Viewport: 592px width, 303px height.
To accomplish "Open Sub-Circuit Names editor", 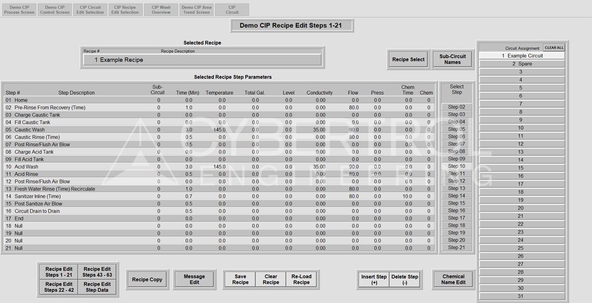I will 452,60.
